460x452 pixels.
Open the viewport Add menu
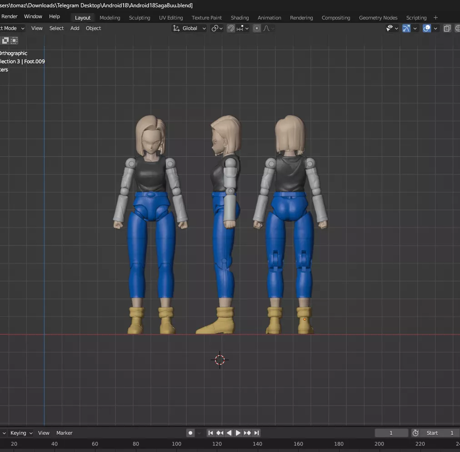coord(75,28)
